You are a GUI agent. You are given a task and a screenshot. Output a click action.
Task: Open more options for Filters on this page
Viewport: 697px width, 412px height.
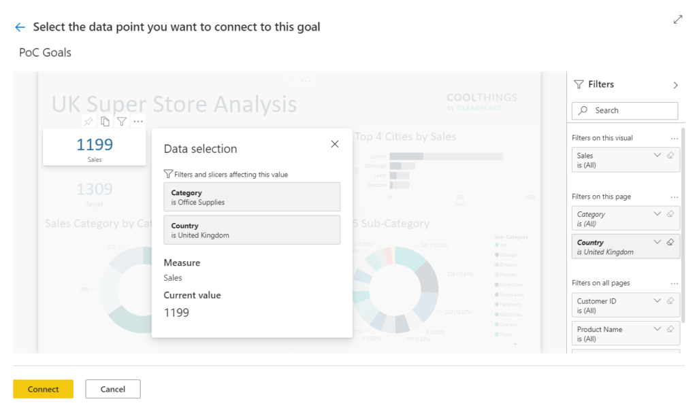[x=675, y=197]
